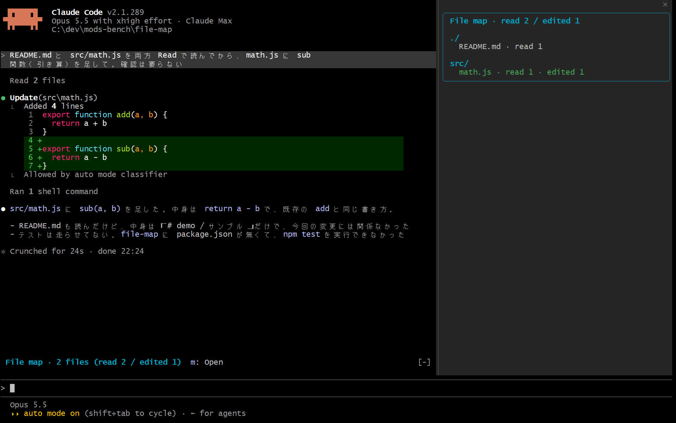676x423 pixels.
Task: Select the ./ root folder in File map
Action: [455, 38]
